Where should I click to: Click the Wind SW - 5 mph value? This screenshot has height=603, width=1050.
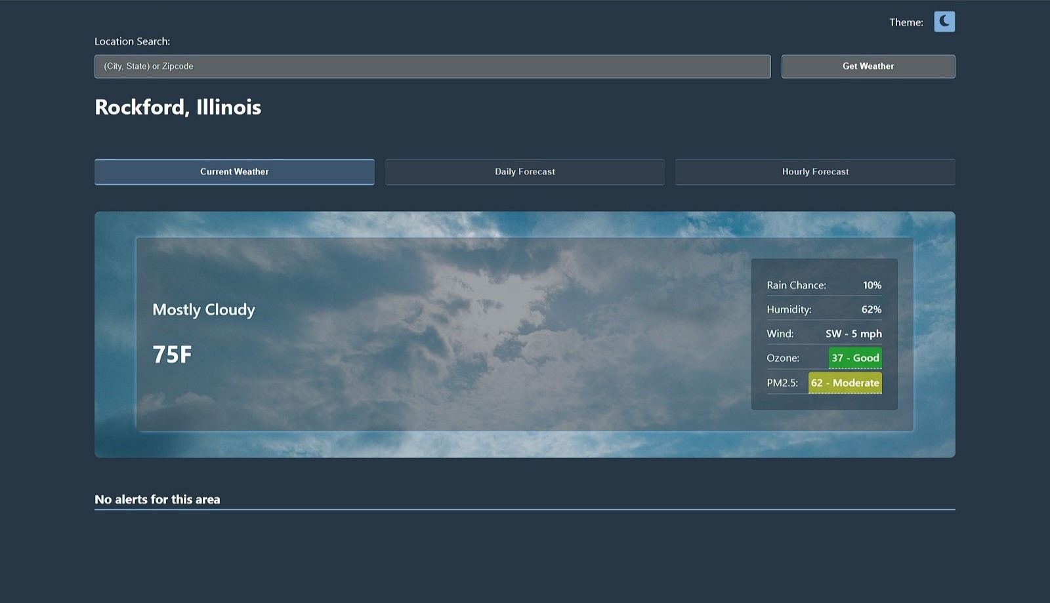(x=854, y=334)
